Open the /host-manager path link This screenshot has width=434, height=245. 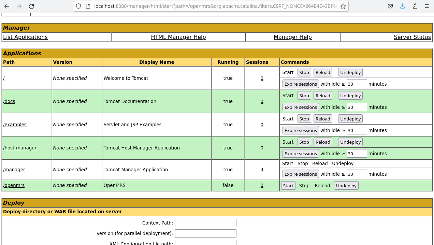tap(20, 148)
